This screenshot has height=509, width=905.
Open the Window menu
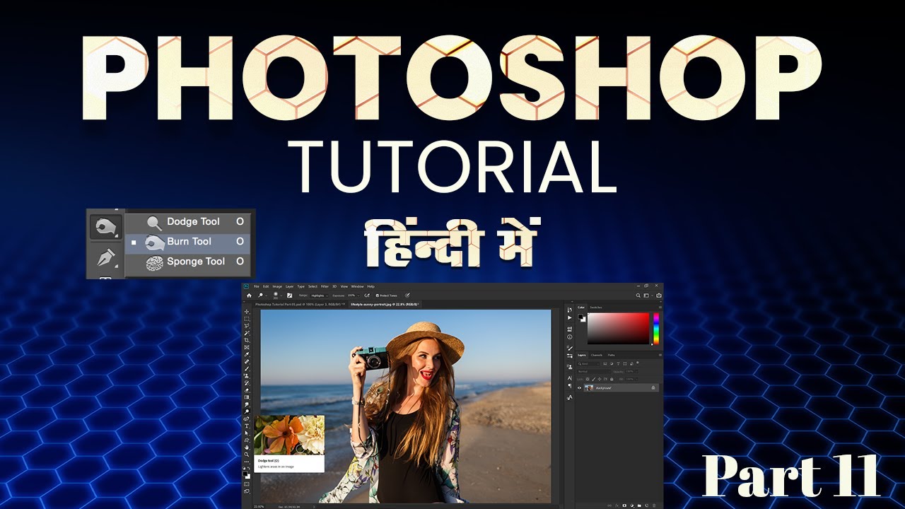(357, 286)
